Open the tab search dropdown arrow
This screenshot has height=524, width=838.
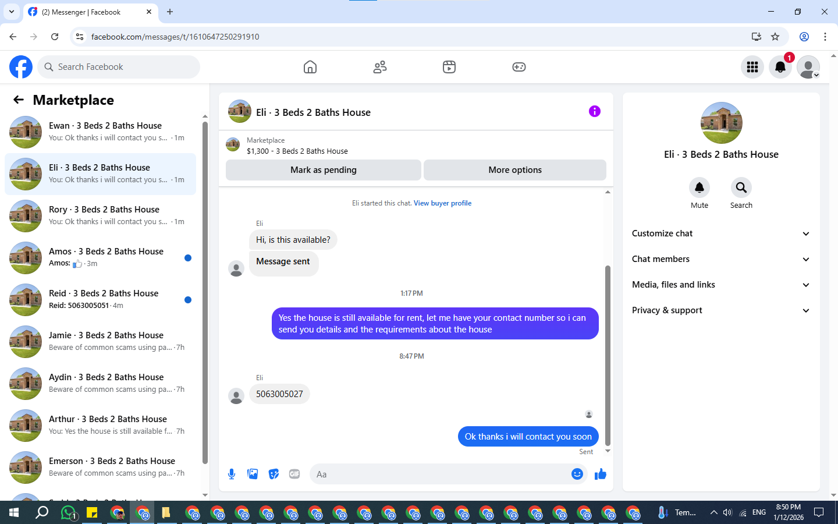tap(12, 12)
